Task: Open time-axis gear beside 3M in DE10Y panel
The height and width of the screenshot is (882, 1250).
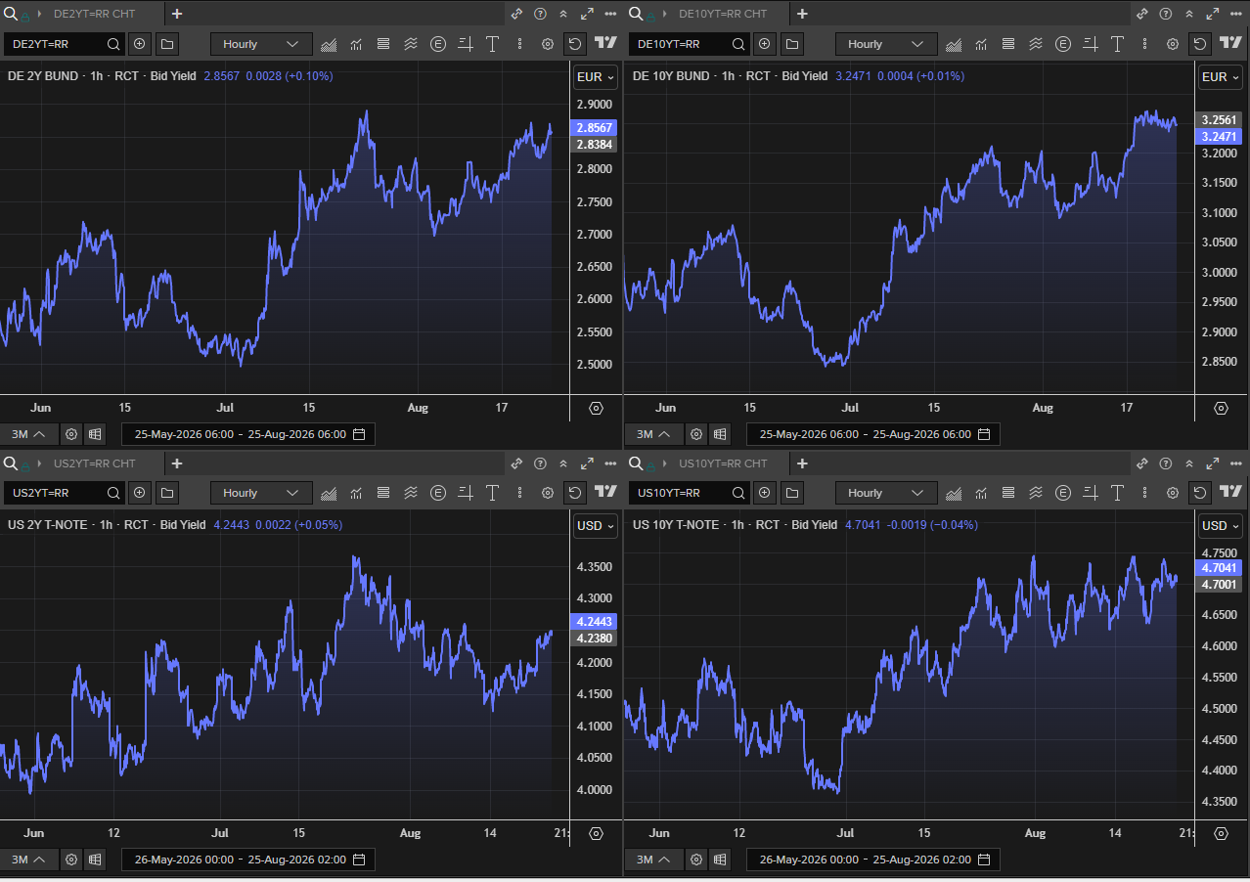Action: [x=695, y=434]
